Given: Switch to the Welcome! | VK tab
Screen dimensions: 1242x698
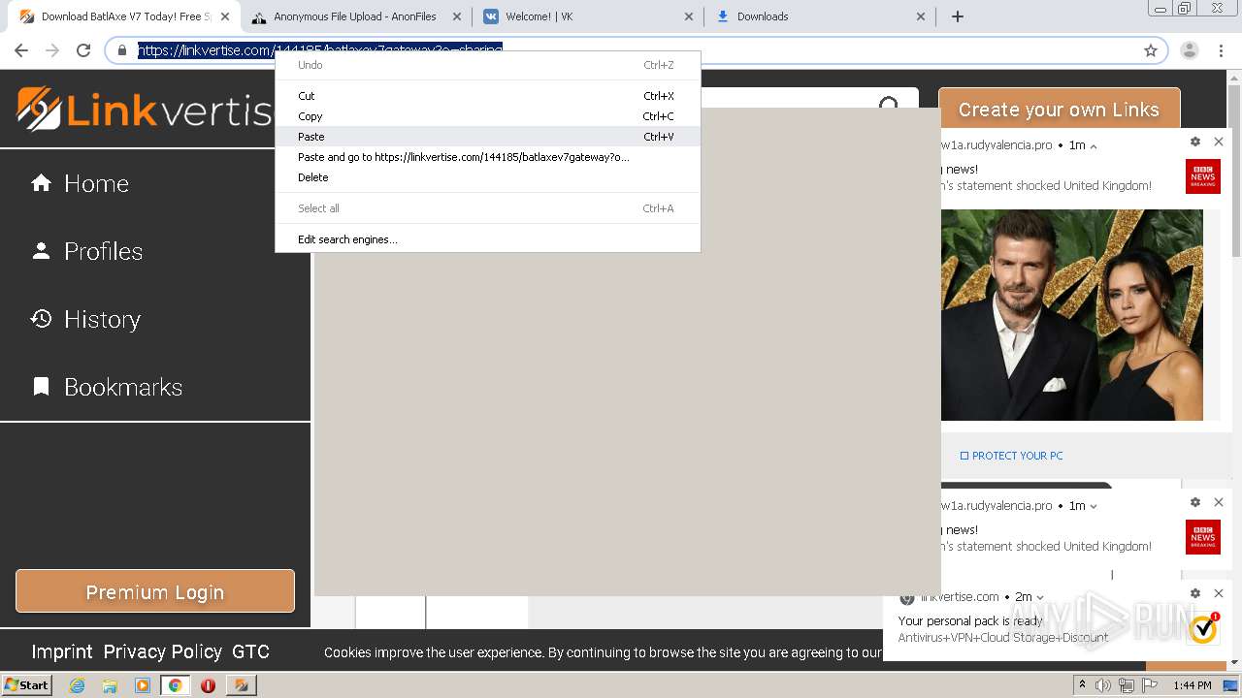Looking at the screenshot, I should (x=588, y=16).
